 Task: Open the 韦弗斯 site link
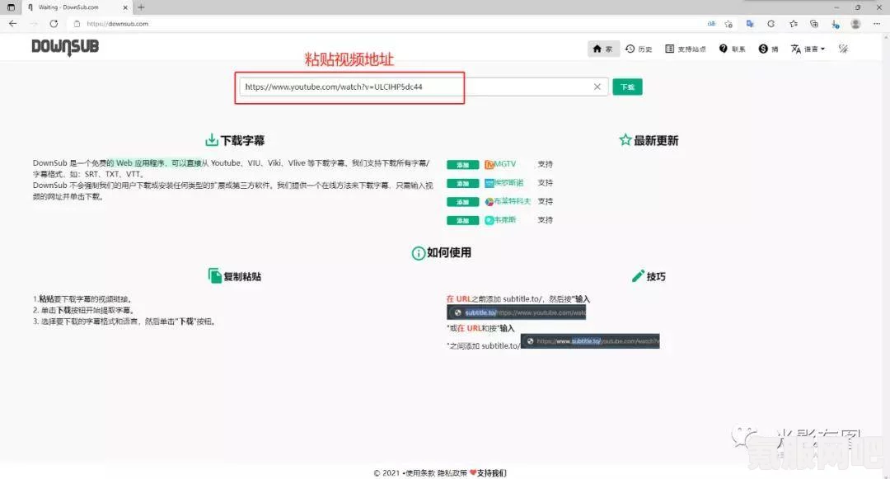tap(500, 219)
